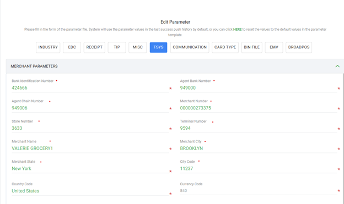
Task: Click the City Code label
Action: coord(187,161)
